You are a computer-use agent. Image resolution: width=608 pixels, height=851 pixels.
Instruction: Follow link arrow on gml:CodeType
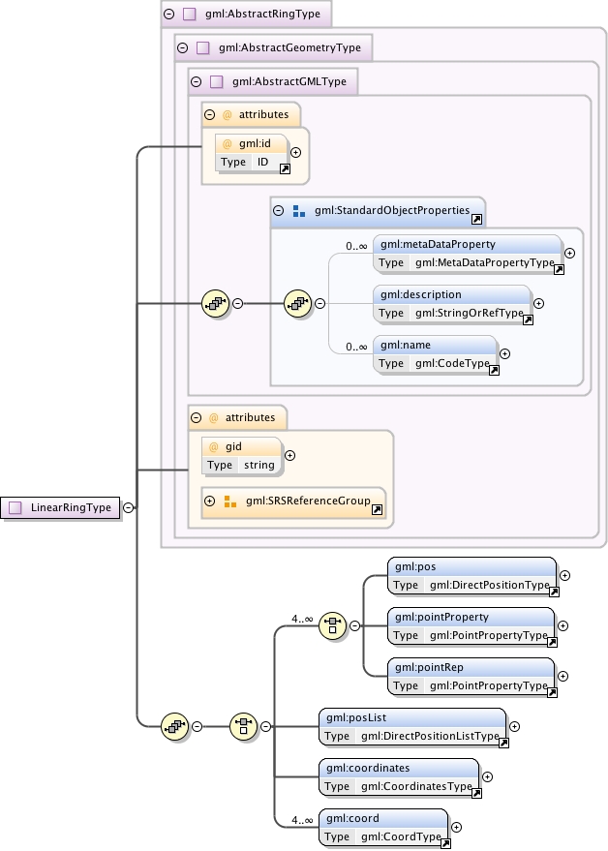point(494,371)
